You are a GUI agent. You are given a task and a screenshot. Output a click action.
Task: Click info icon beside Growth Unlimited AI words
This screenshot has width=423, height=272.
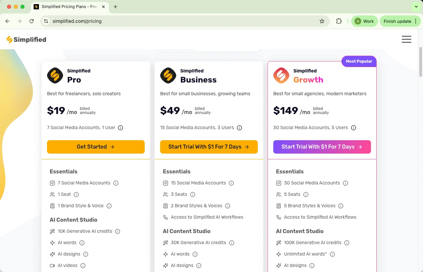(x=332, y=254)
